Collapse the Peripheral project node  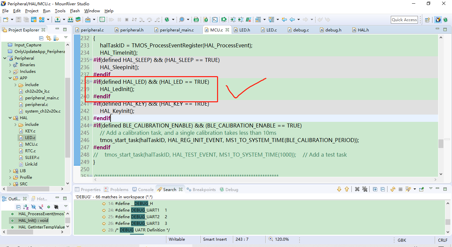(x=5, y=58)
